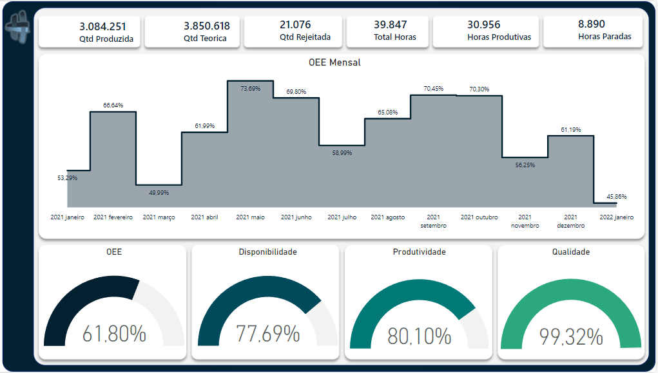
Task: Click the 2021 fevereiro axis label
Action: click(113, 217)
